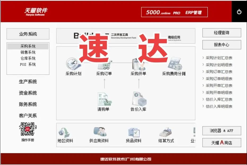Open the 浏览器 & APP button

[x=222, y=131]
